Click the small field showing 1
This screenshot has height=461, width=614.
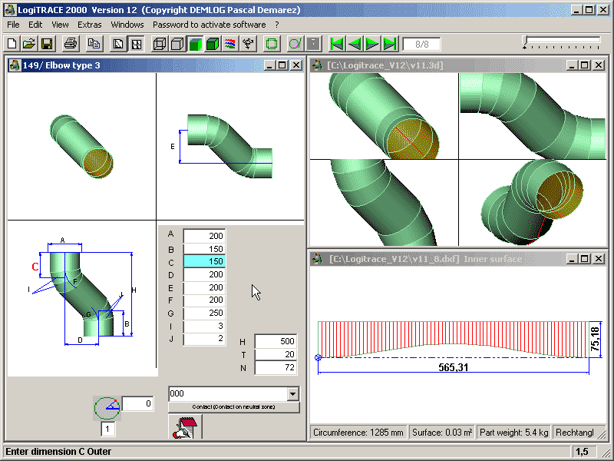click(x=107, y=429)
